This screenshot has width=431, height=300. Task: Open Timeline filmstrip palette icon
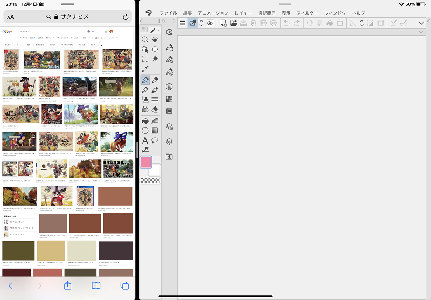[x=169, y=111]
